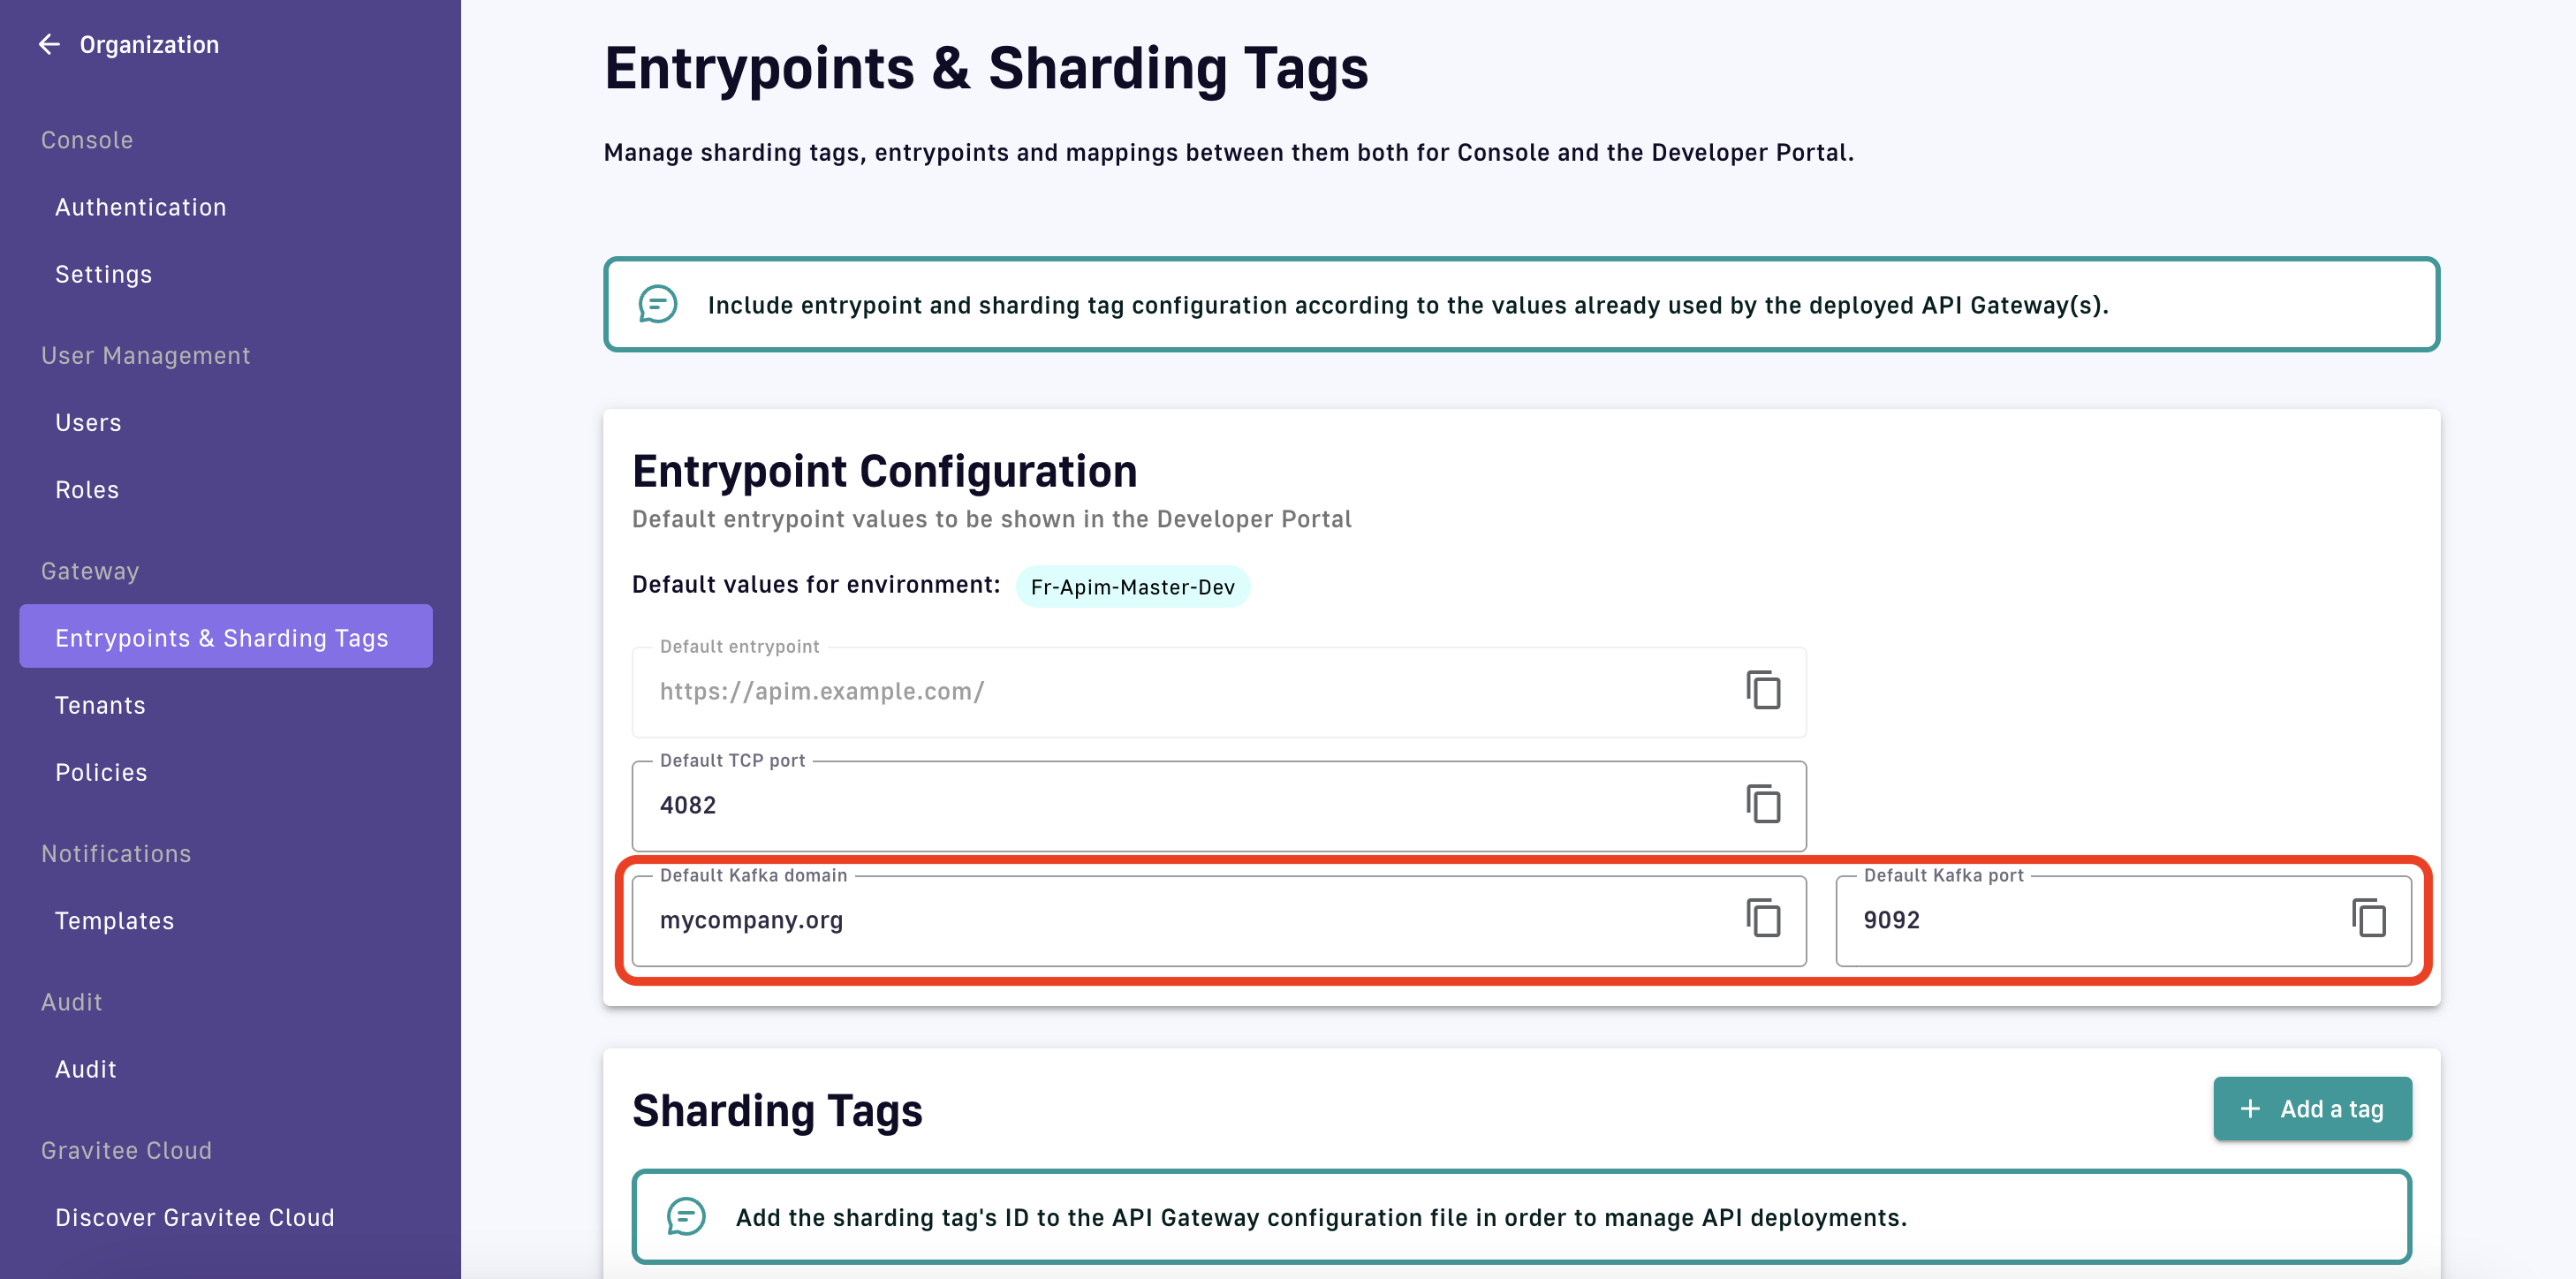Screen dimensions: 2576x1279
Task: Open Discover Gravitee Cloud link
Action: coord(195,1217)
